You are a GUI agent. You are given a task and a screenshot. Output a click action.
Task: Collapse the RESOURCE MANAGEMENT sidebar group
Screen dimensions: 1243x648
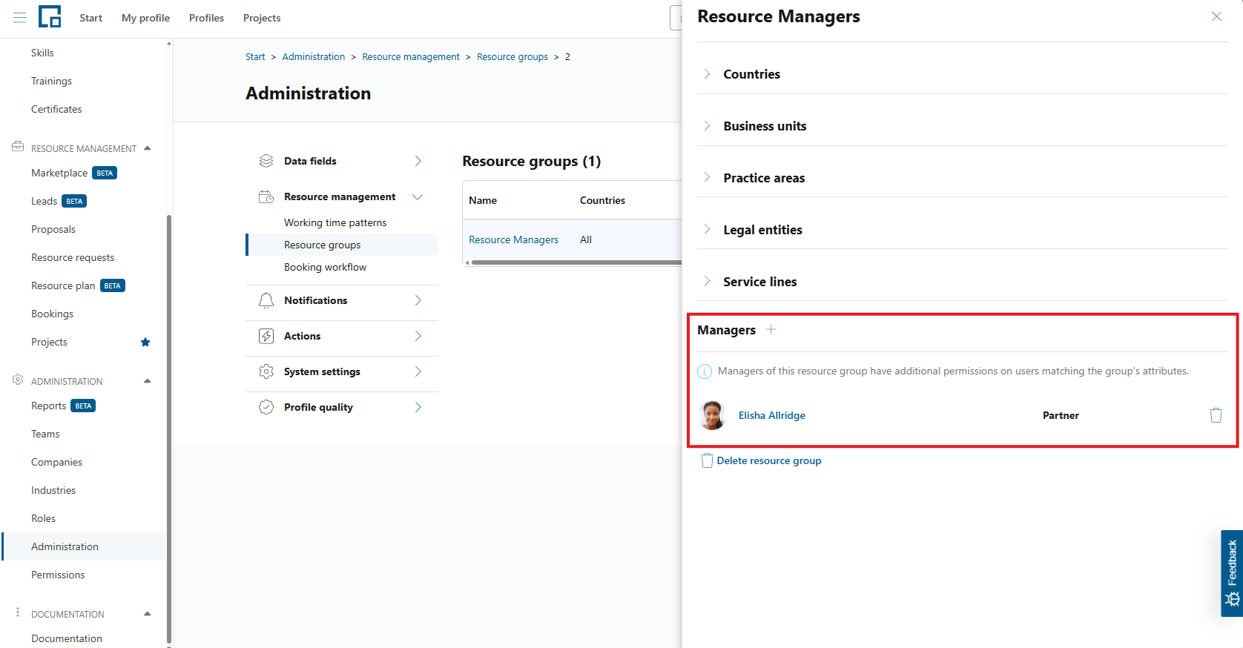pyautogui.click(x=148, y=148)
